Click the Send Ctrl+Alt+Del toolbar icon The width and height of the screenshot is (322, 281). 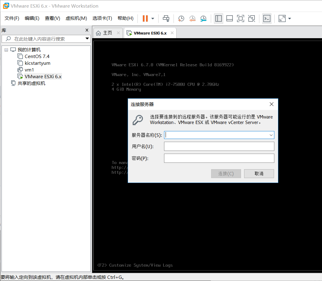[166, 18]
